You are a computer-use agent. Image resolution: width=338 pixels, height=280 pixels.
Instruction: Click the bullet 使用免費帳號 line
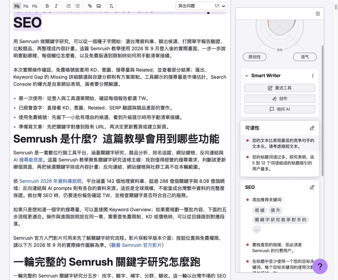click(100, 117)
